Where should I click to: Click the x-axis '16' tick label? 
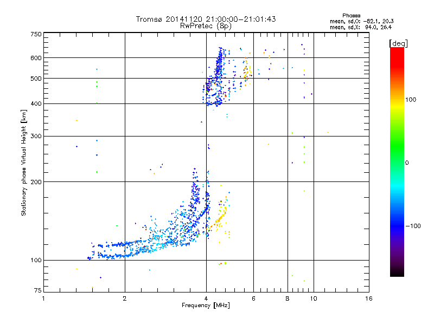click(369, 298)
